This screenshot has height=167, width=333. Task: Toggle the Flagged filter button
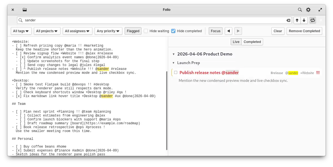[x=133, y=31]
